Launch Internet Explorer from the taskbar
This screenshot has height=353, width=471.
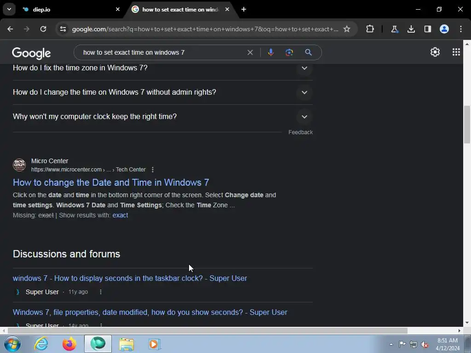(41, 344)
